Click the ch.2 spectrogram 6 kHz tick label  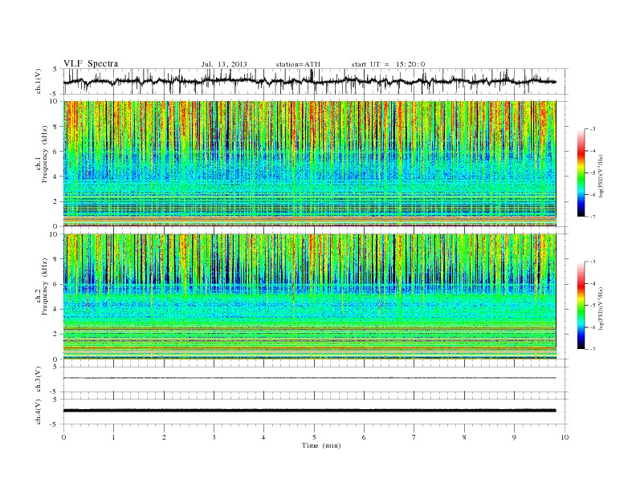pos(56,284)
